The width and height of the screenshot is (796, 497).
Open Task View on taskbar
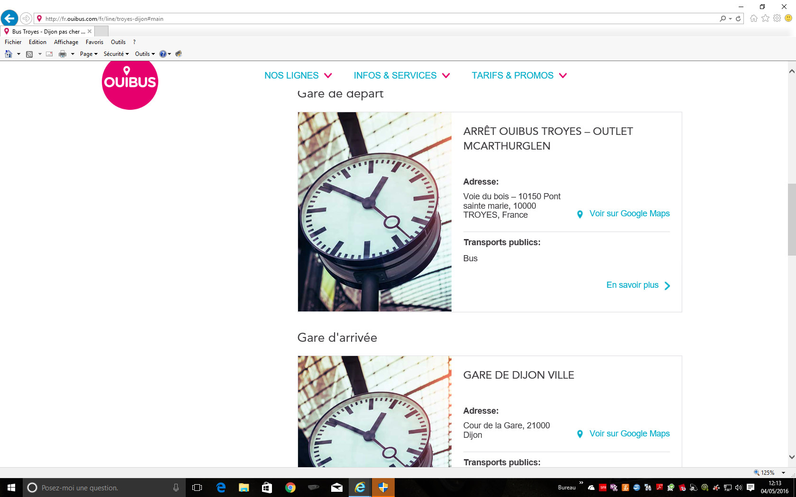[x=197, y=488]
